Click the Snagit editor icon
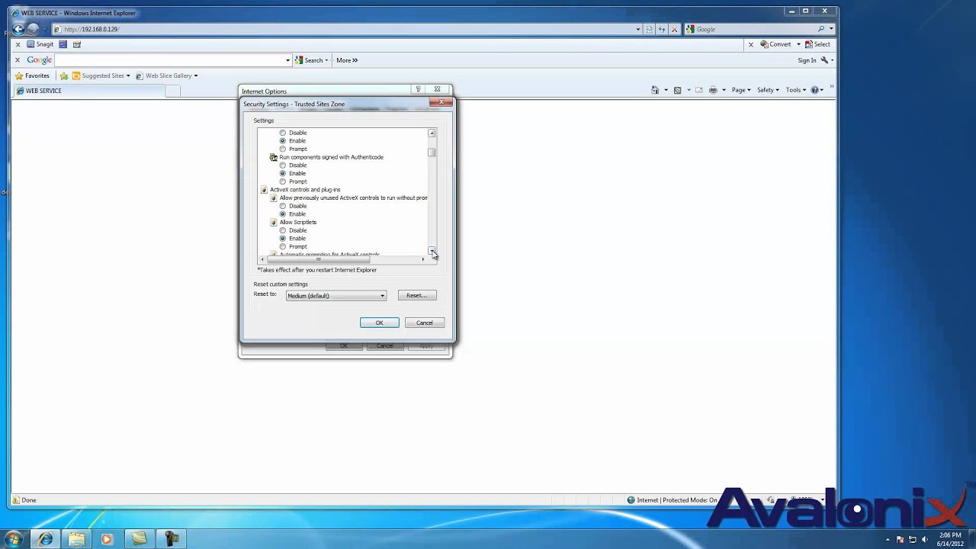This screenshot has height=549, width=976. 77,44
